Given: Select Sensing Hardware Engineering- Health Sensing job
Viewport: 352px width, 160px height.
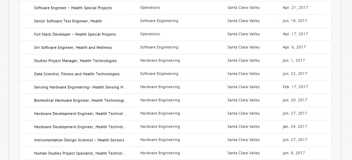Looking at the screenshot, I should tap(81, 87).
